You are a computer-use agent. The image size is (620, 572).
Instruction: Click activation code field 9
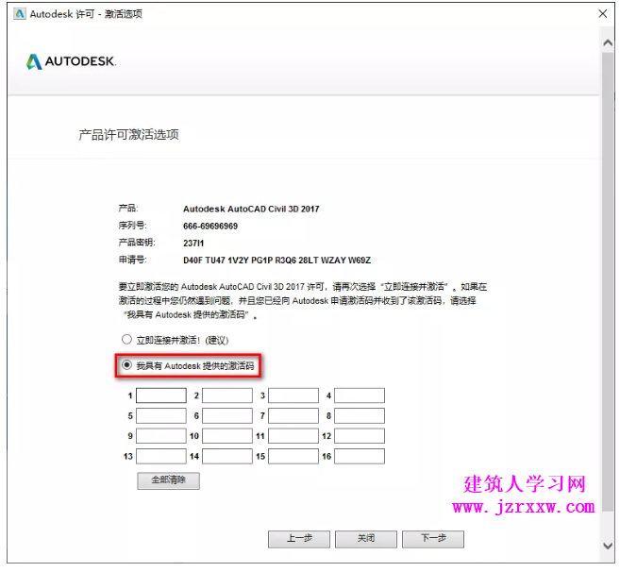click(x=161, y=435)
